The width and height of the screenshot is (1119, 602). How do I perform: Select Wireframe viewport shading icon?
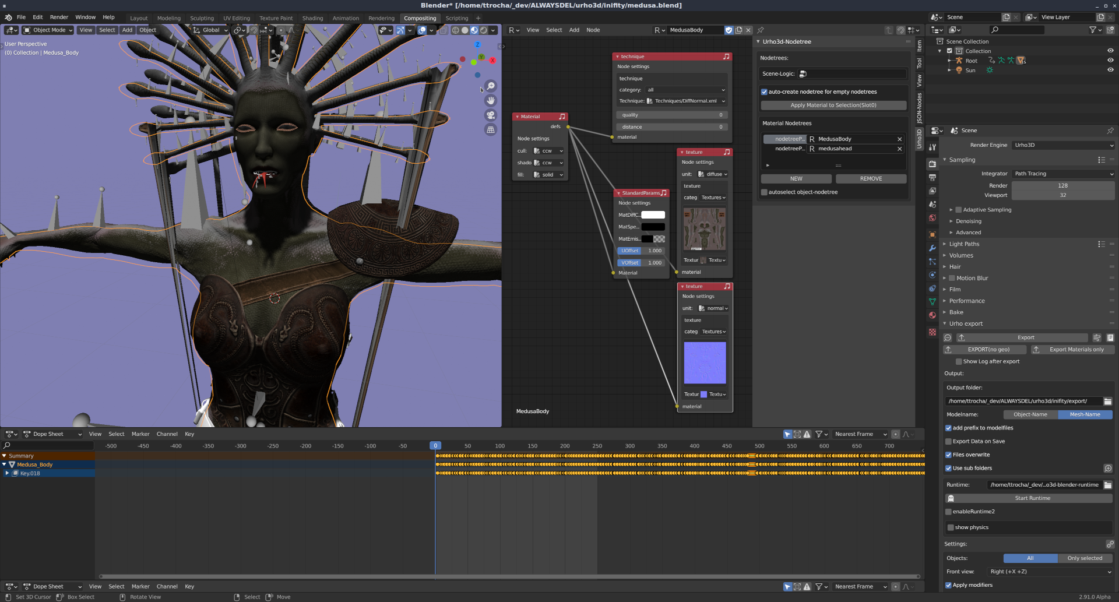click(x=456, y=30)
